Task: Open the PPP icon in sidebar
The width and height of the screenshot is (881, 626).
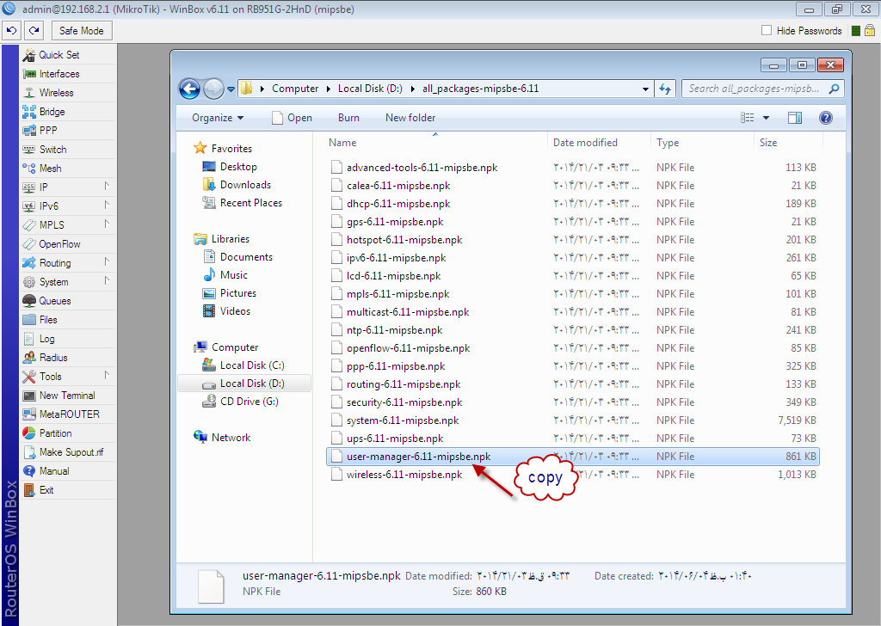Action: click(29, 131)
